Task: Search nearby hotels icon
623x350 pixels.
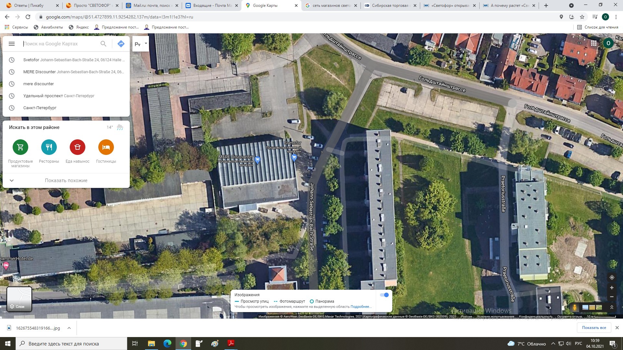Action: tap(106, 147)
